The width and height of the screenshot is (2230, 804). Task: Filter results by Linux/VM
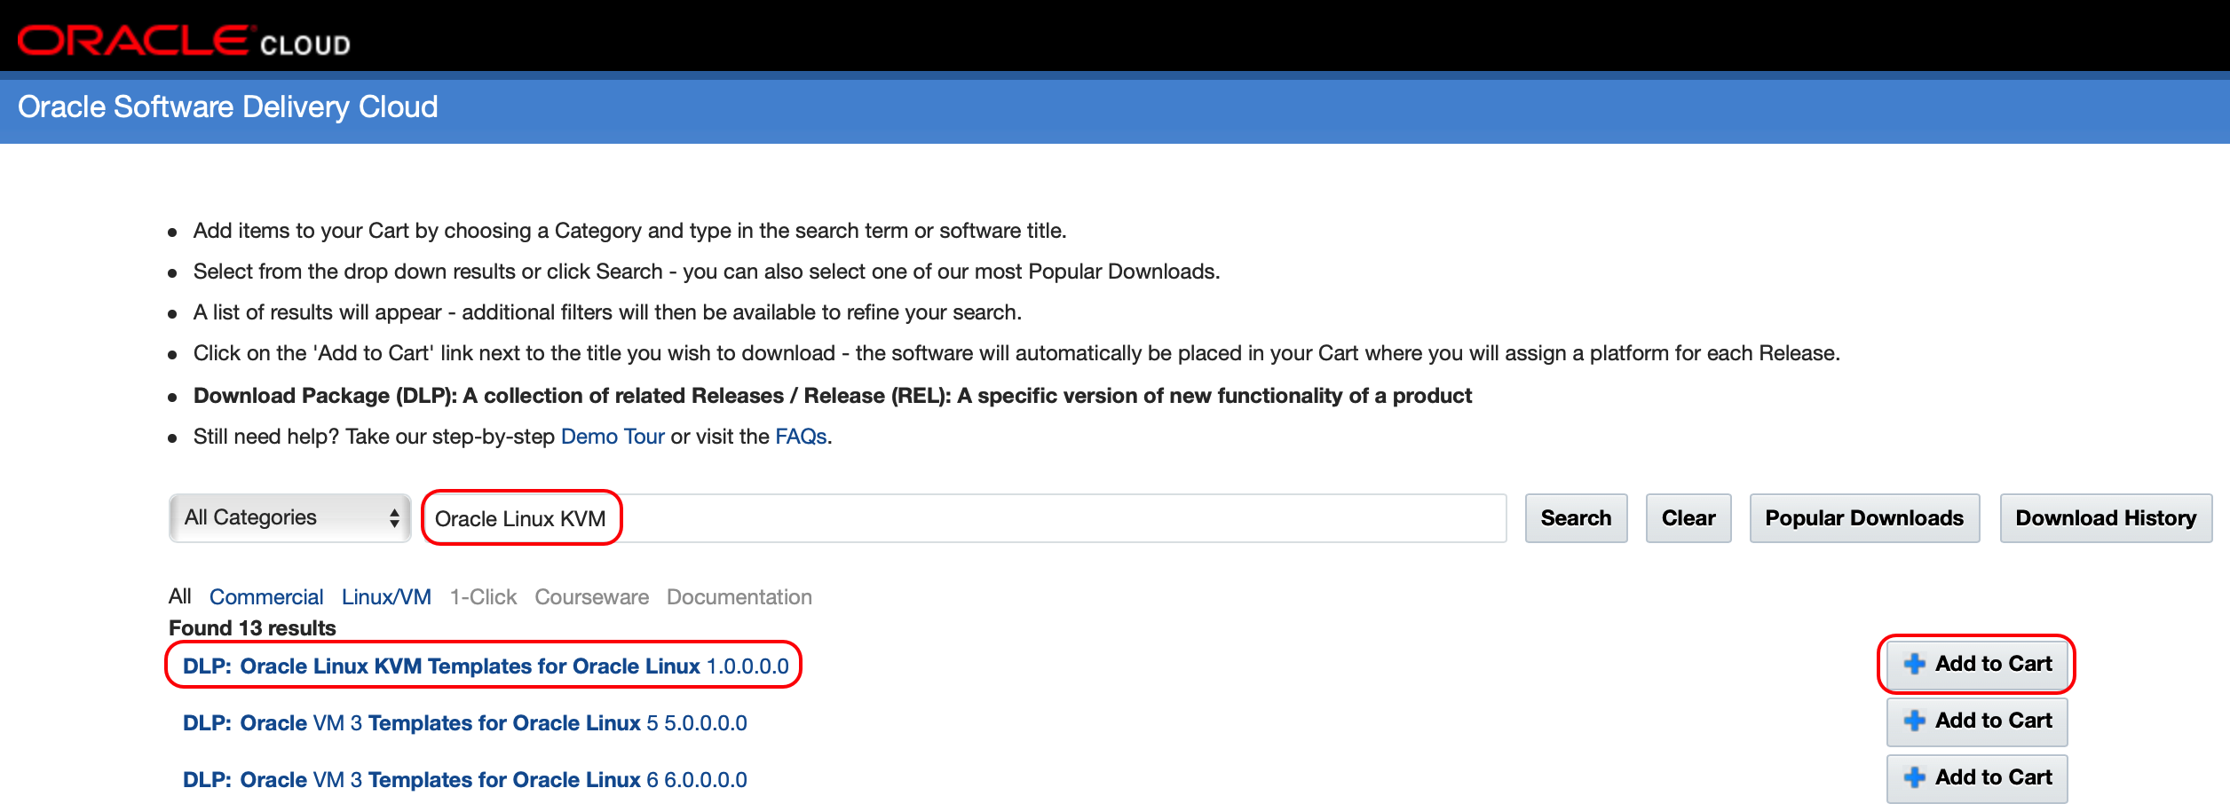click(386, 596)
